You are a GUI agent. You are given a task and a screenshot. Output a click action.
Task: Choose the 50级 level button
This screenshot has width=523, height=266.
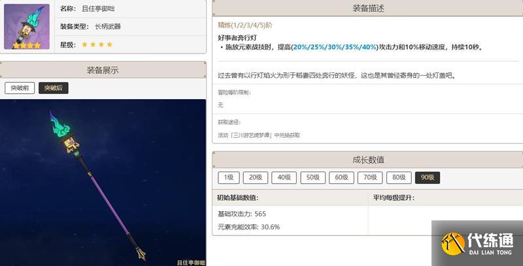(313, 177)
